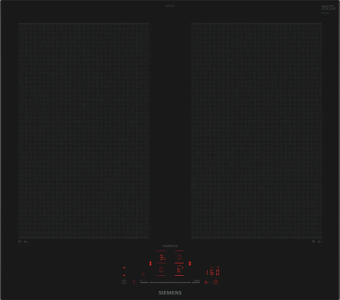340x300 pixels.
Task: Tap the main power on/off icon
Action: coord(124,282)
